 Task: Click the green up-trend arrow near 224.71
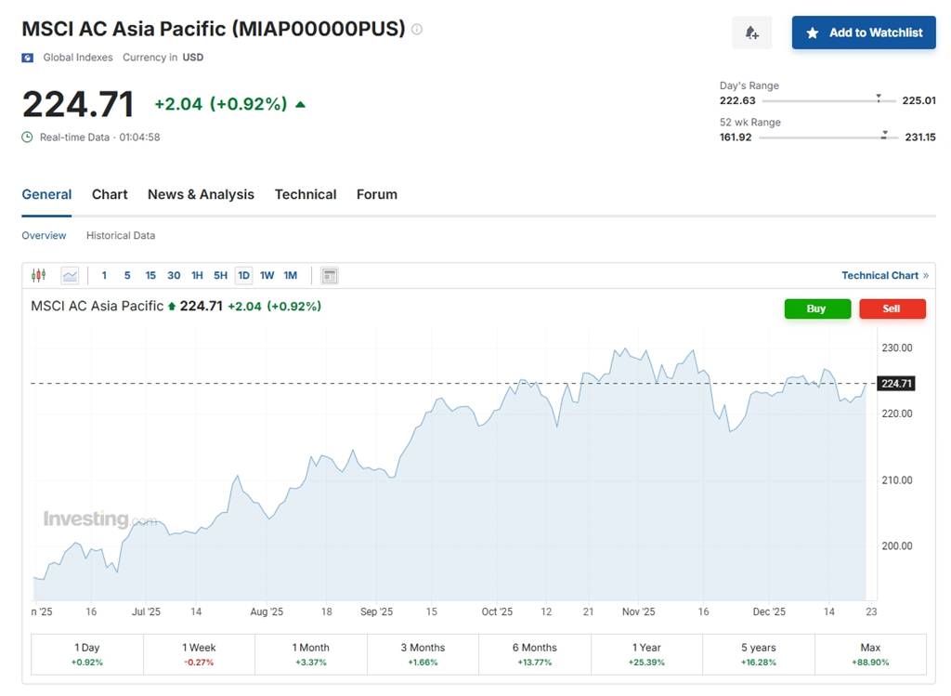(299, 104)
